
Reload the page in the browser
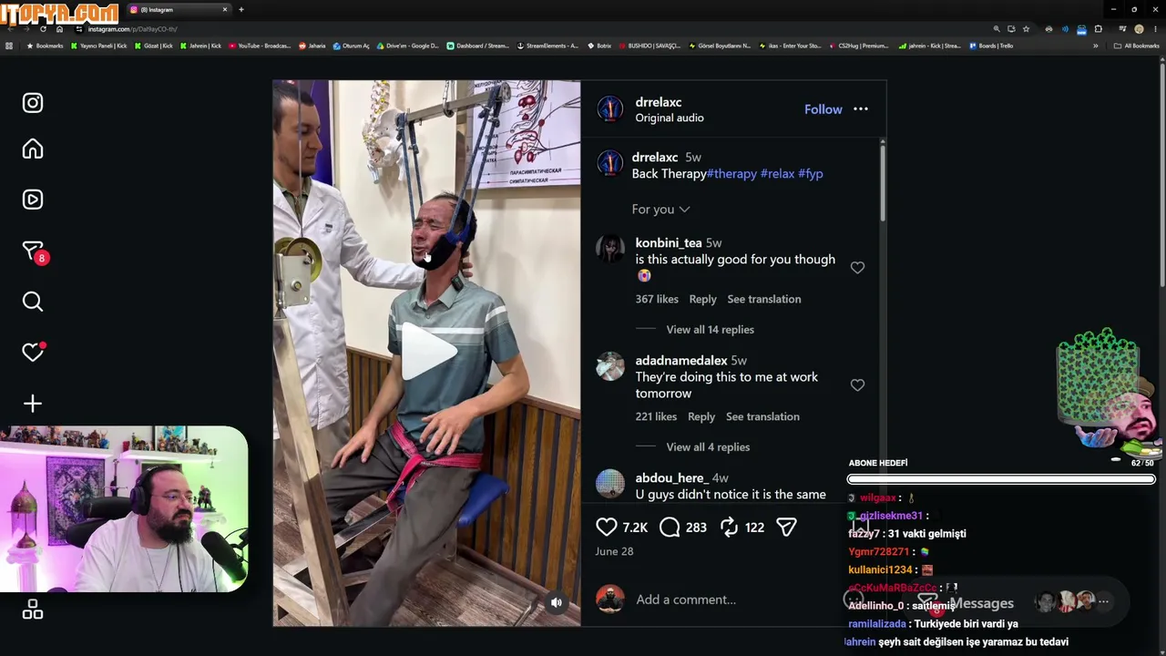[x=43, y=29]
